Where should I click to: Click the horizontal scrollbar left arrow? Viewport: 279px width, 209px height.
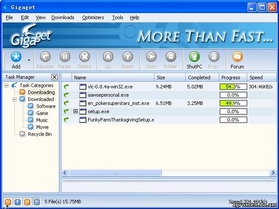pos(65,172)
